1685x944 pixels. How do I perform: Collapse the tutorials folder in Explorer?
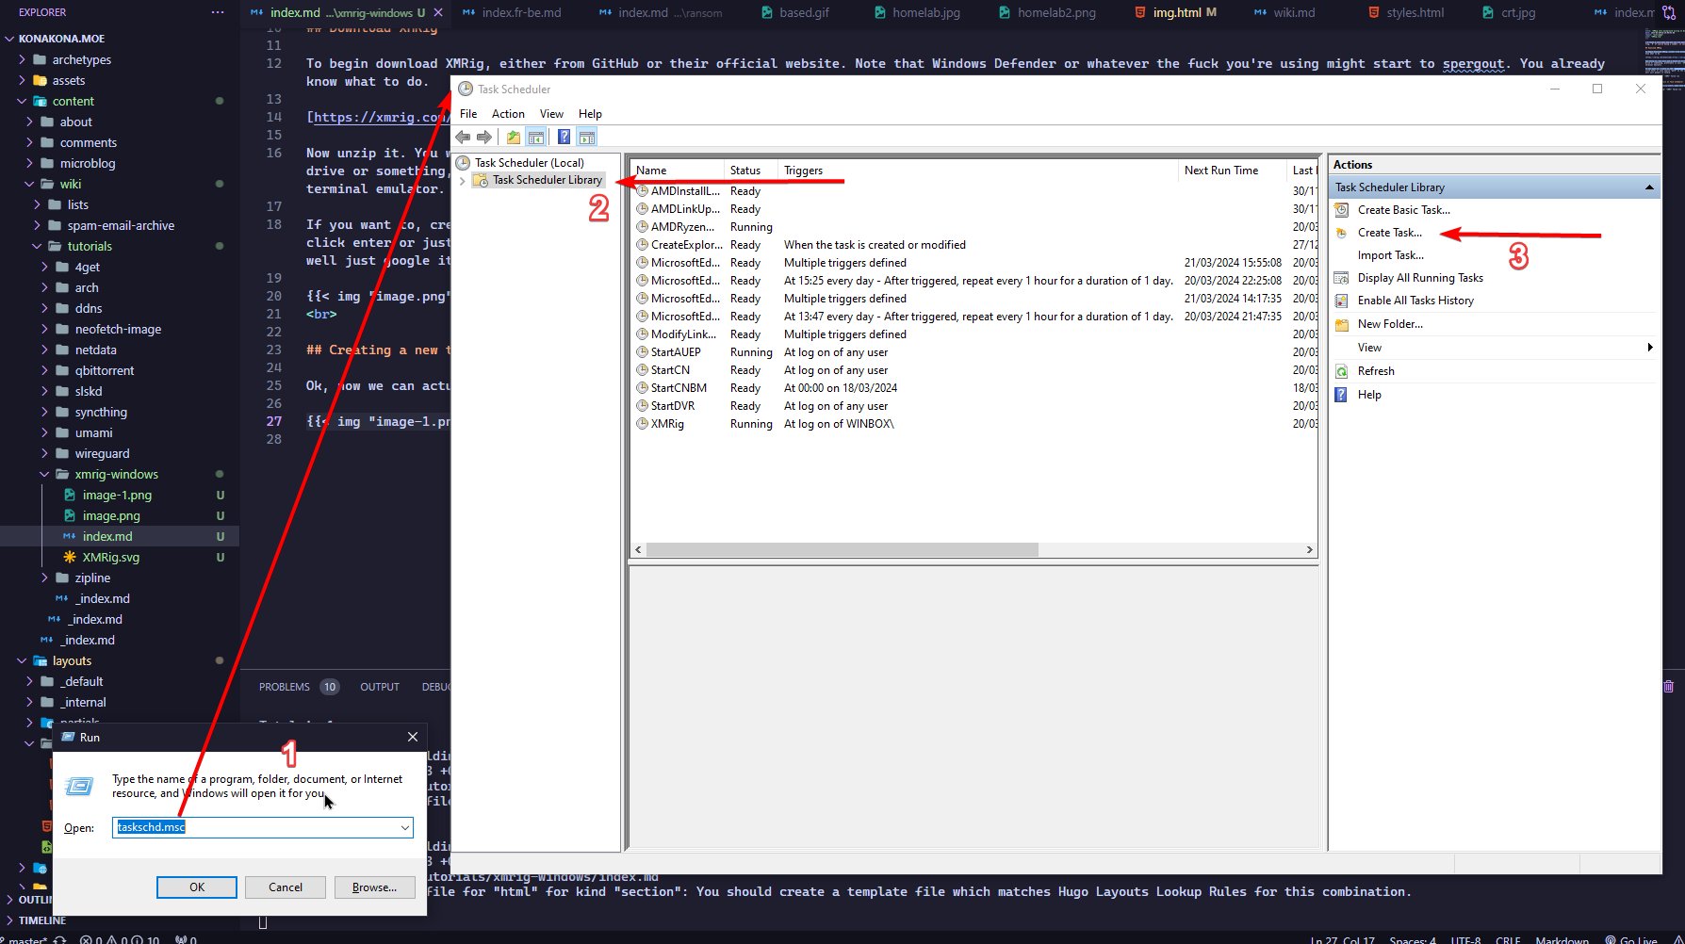pyautogui.click(x=37, y=246)
